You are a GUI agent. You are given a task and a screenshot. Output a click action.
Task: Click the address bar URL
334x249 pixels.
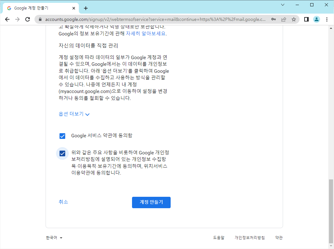click(x=155, y=19)
